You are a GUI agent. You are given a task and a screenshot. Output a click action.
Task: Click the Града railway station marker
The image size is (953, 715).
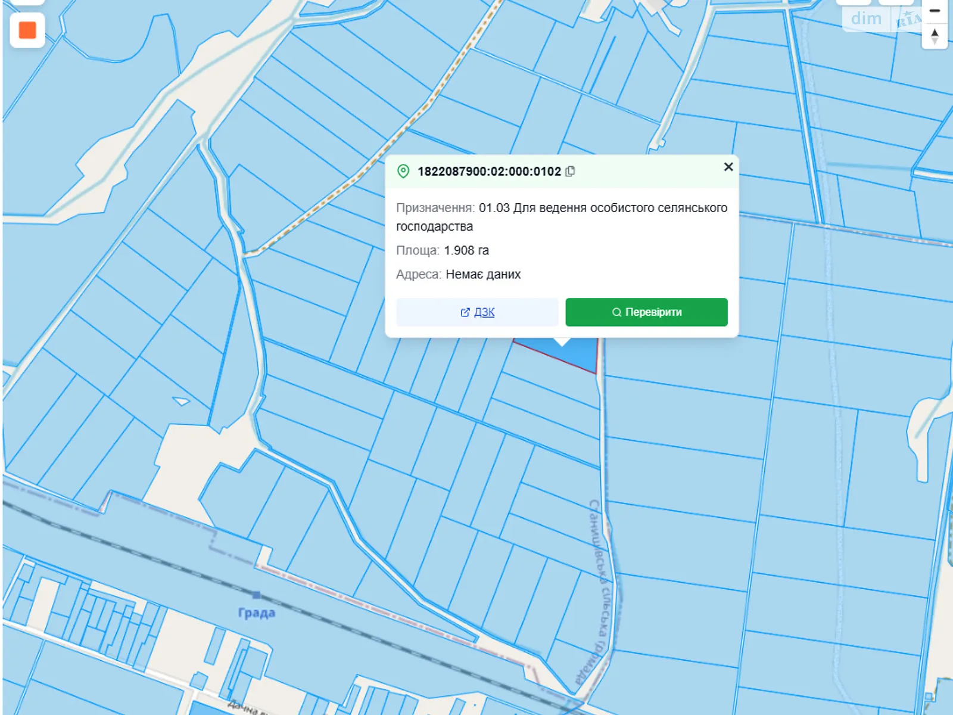coord(256,595)
